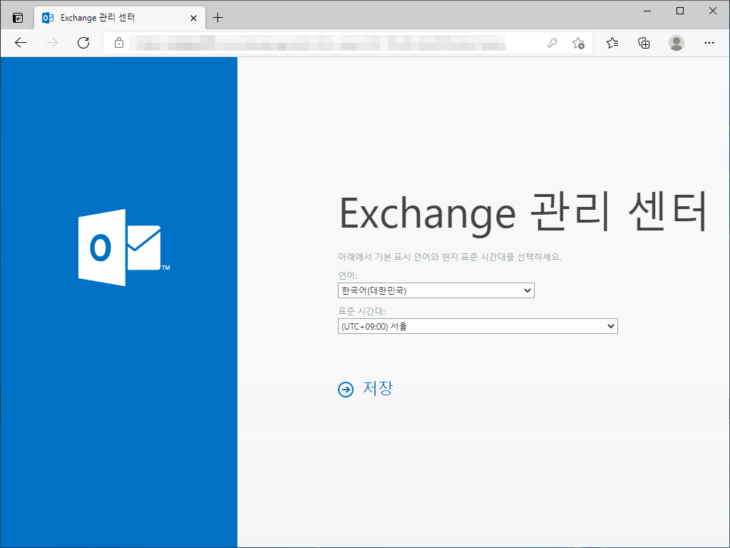This screenshot has width=730, height=548.
Task: Click the disabled Forward arrow
Action: coord(51,43)
